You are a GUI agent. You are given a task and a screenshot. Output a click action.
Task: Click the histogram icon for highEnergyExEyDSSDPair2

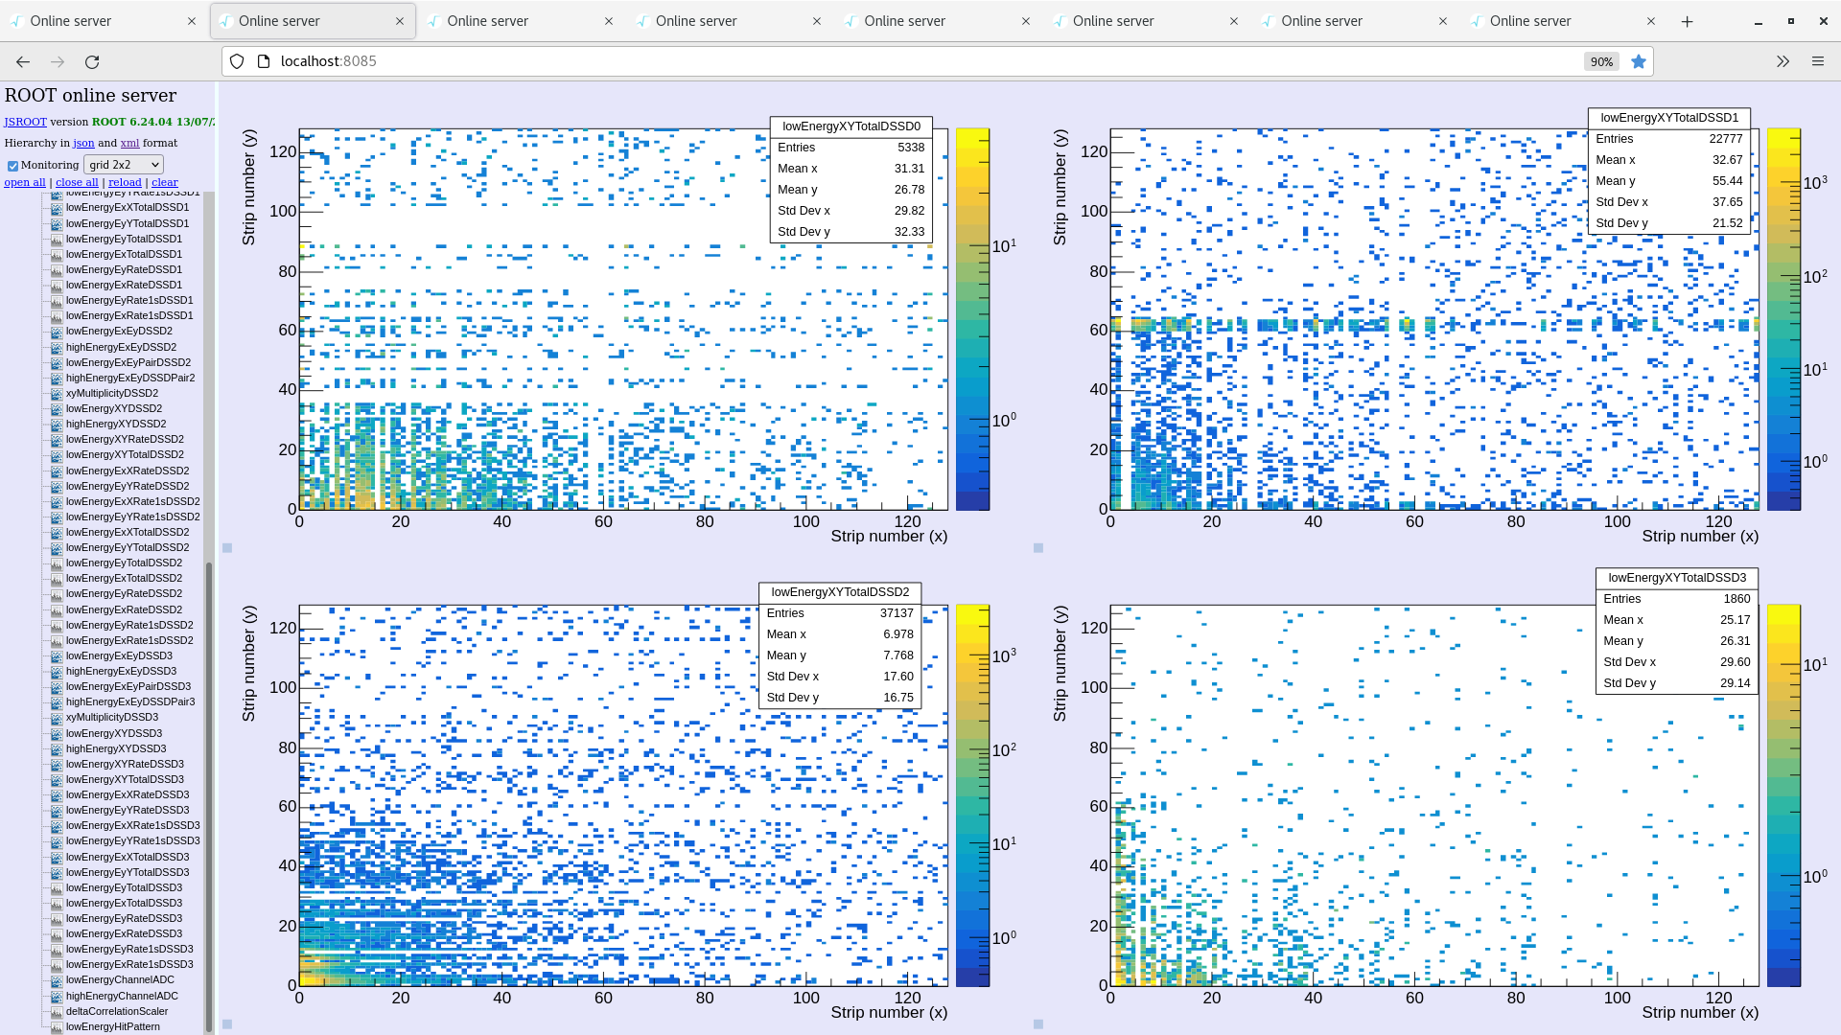pyautogui.click(x=57, y=378)
